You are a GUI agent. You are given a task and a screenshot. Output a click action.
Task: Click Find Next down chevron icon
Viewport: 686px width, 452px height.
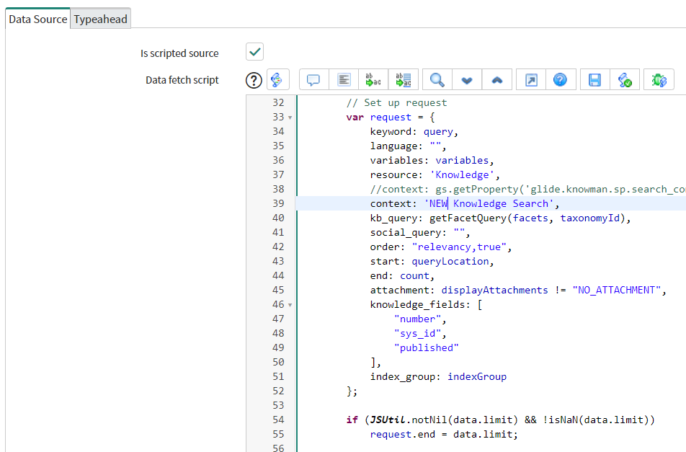click(467, 79)
